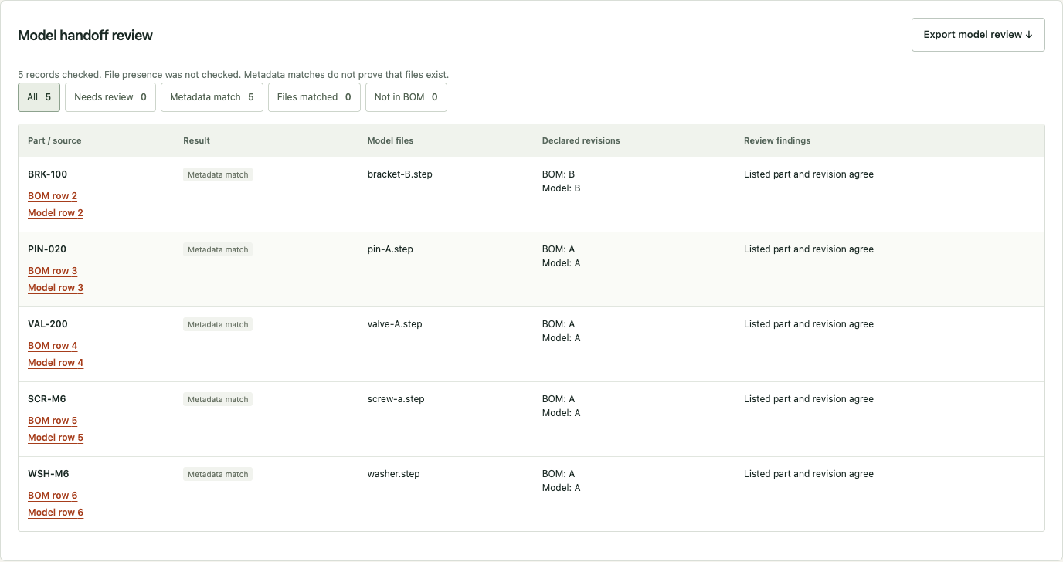The image size is (1063, 562).
Task: Filter by Metadata match records
Action: tap(212, 97)
